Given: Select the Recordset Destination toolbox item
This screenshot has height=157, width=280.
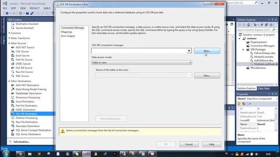Looking at the screenshot, I should pos(28,126).
